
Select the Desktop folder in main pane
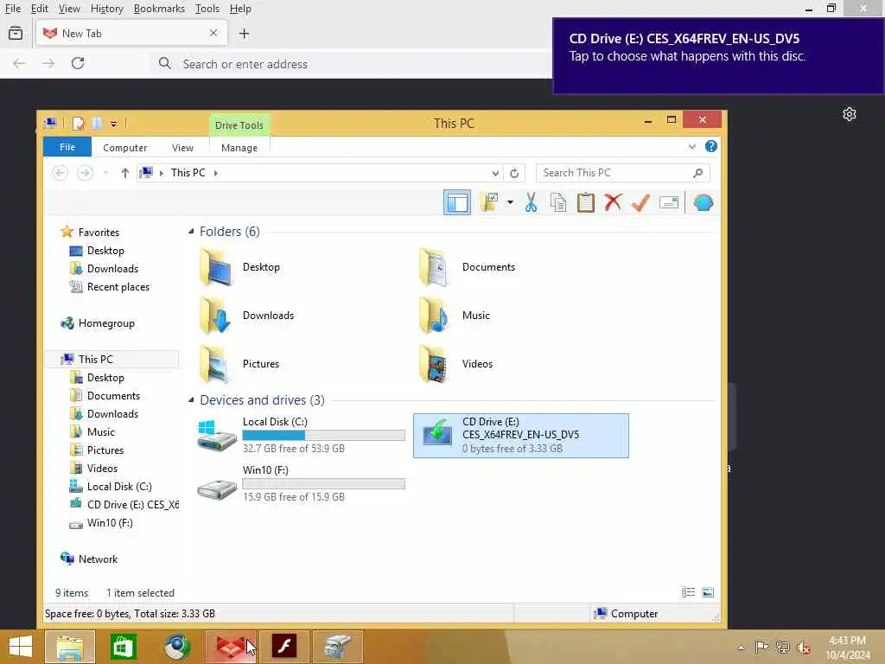240,267
